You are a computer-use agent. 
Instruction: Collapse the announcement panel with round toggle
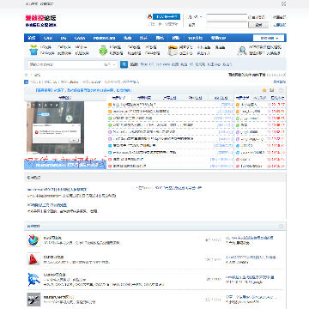click(281, 90)
